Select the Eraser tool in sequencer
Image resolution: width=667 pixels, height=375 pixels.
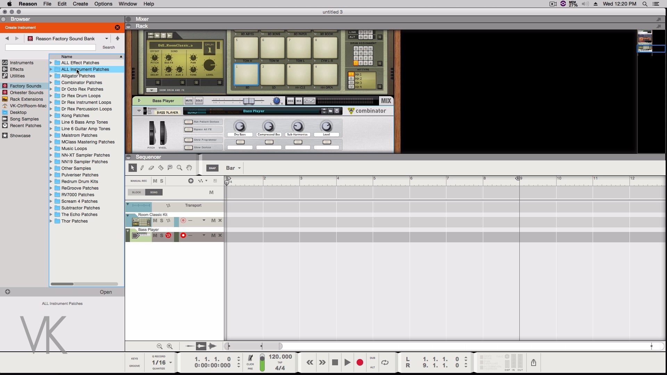(151, 168)
